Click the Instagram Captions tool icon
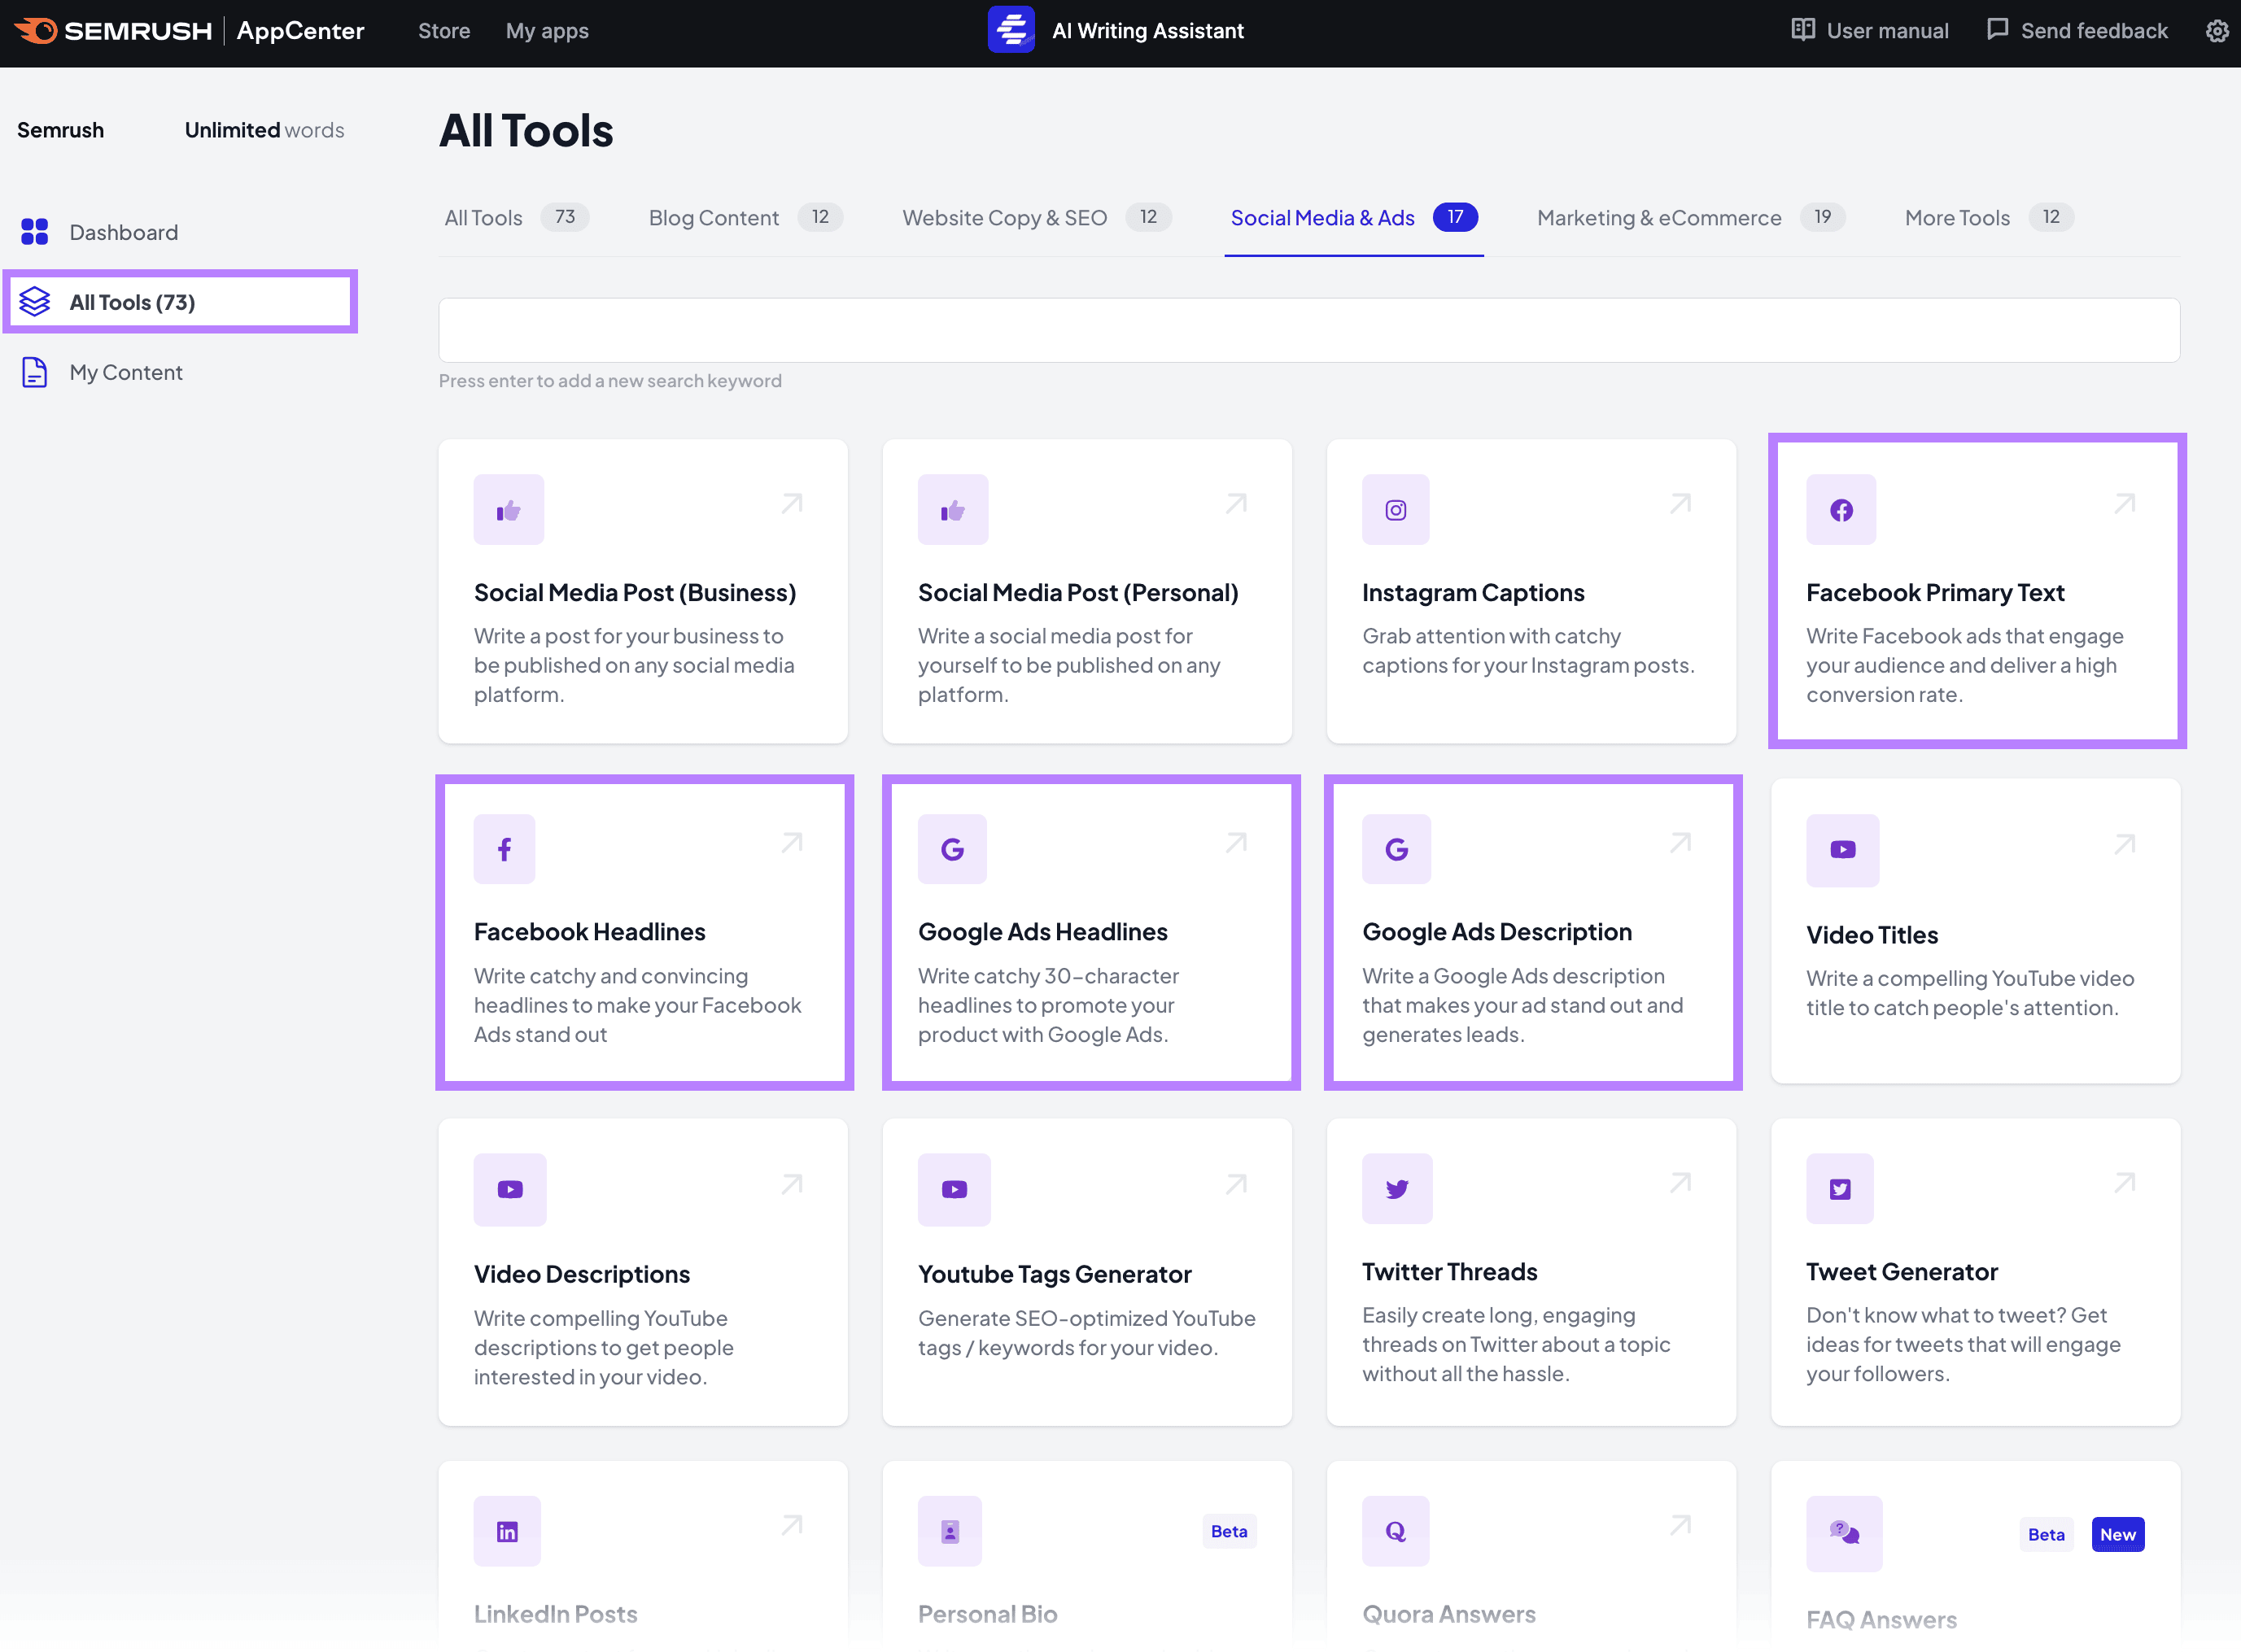Viewport: 2241px width, 1652px height. pyautogui.click(x=1396, y=509)
